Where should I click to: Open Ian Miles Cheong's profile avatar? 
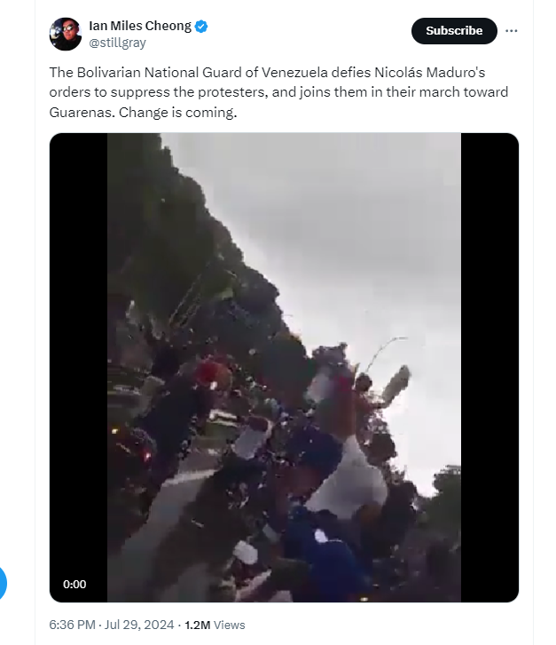click(66, 34)
